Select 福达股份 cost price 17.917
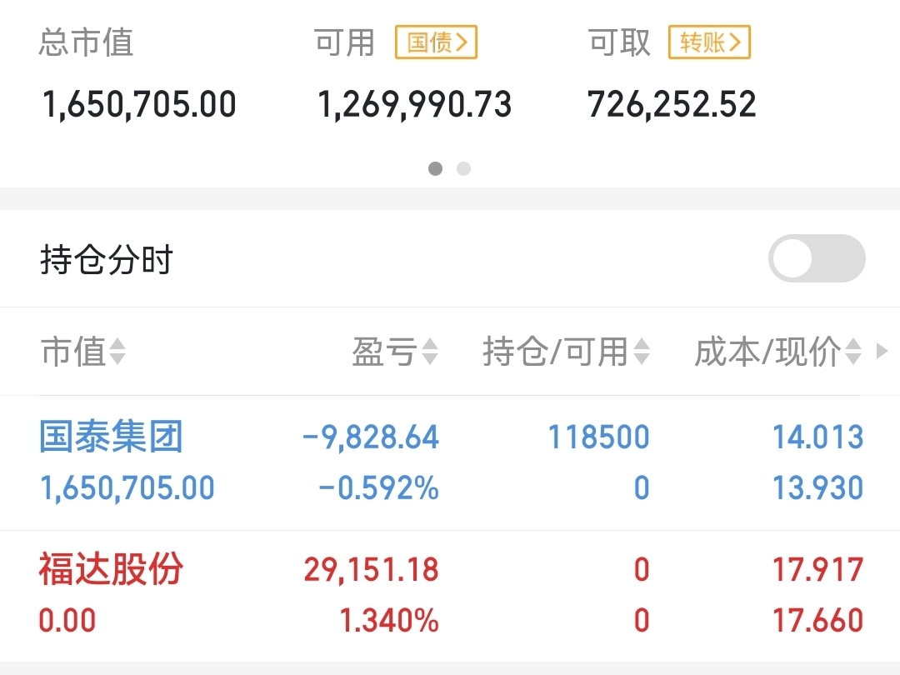This screenshot has height=675, width=900. tap(818, 570)
